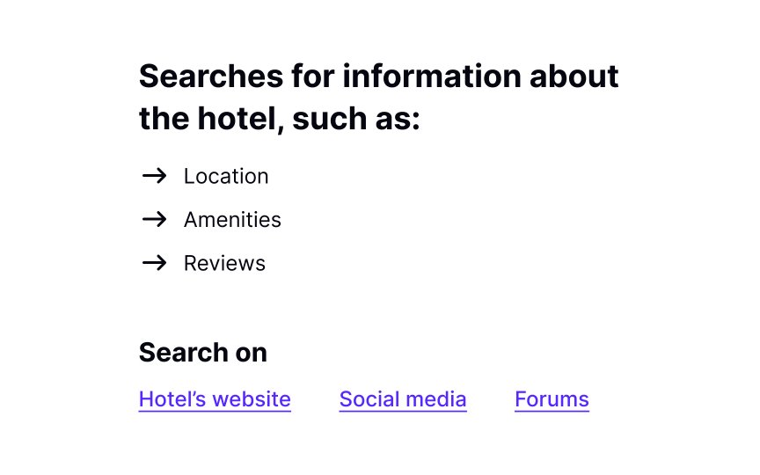This screenshot has height=475, width=760.
Task: Click the Reviews list item text
Action: point(224,263)
